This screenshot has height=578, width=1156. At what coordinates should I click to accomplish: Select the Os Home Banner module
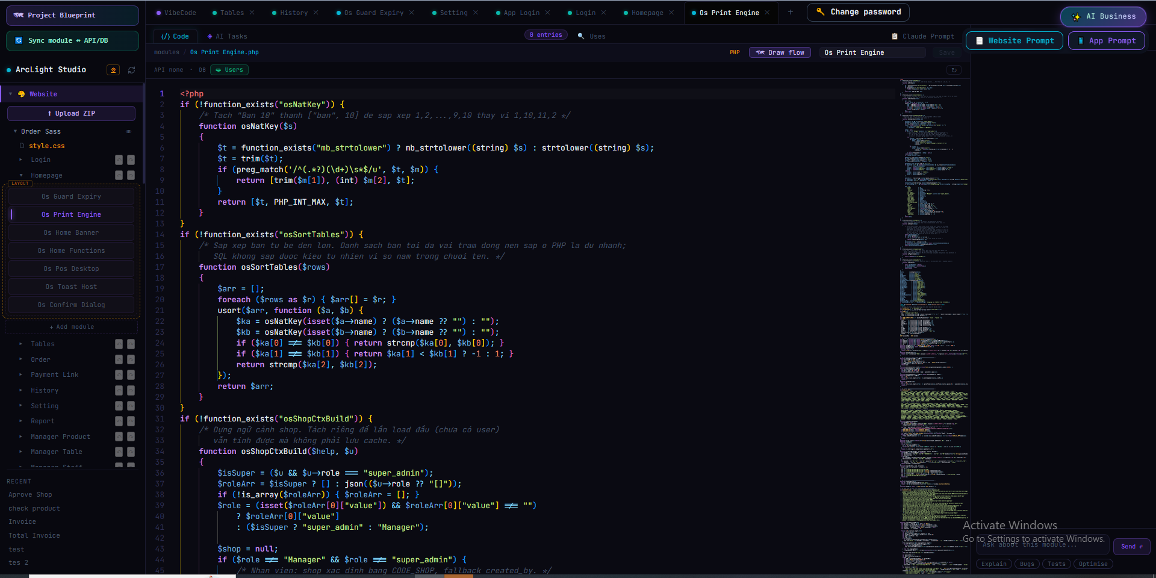(71, 232)
